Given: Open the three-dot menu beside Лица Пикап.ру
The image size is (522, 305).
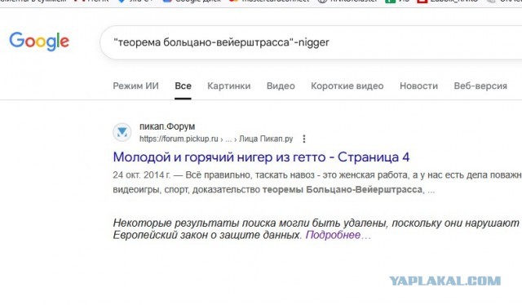Looking at the screenshot, I should (304, 139).
